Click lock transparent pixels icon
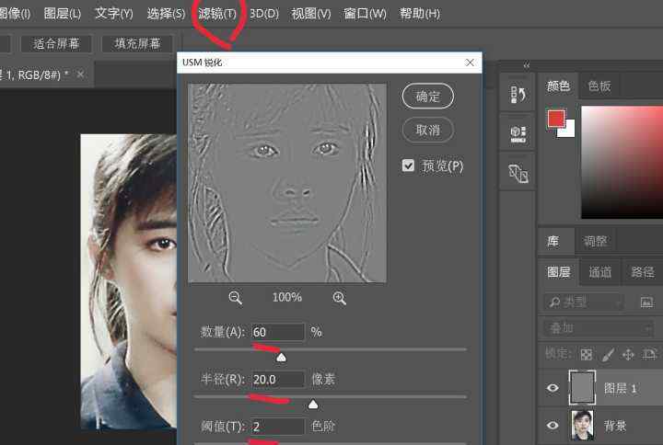Image resolution: width=663 pixels, height=445 pixels. click(x=586, y=354)
